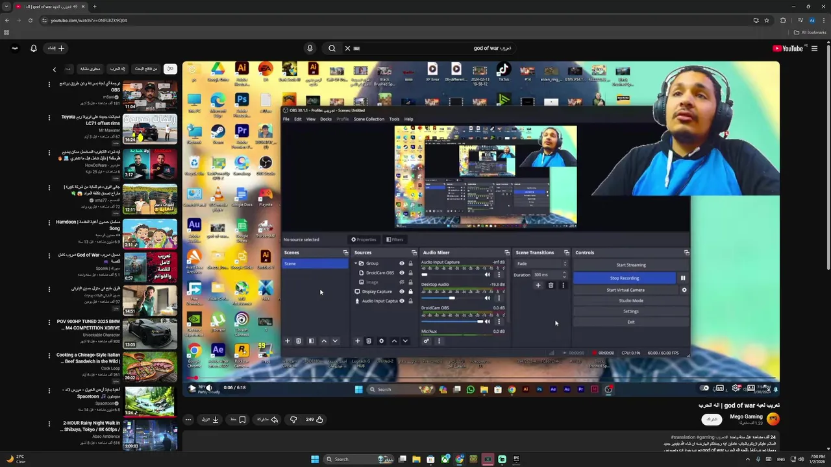Open more actions ellipsis below video
Image resolution: width=831 pixels, height=467 pixels.
point(188,420)
